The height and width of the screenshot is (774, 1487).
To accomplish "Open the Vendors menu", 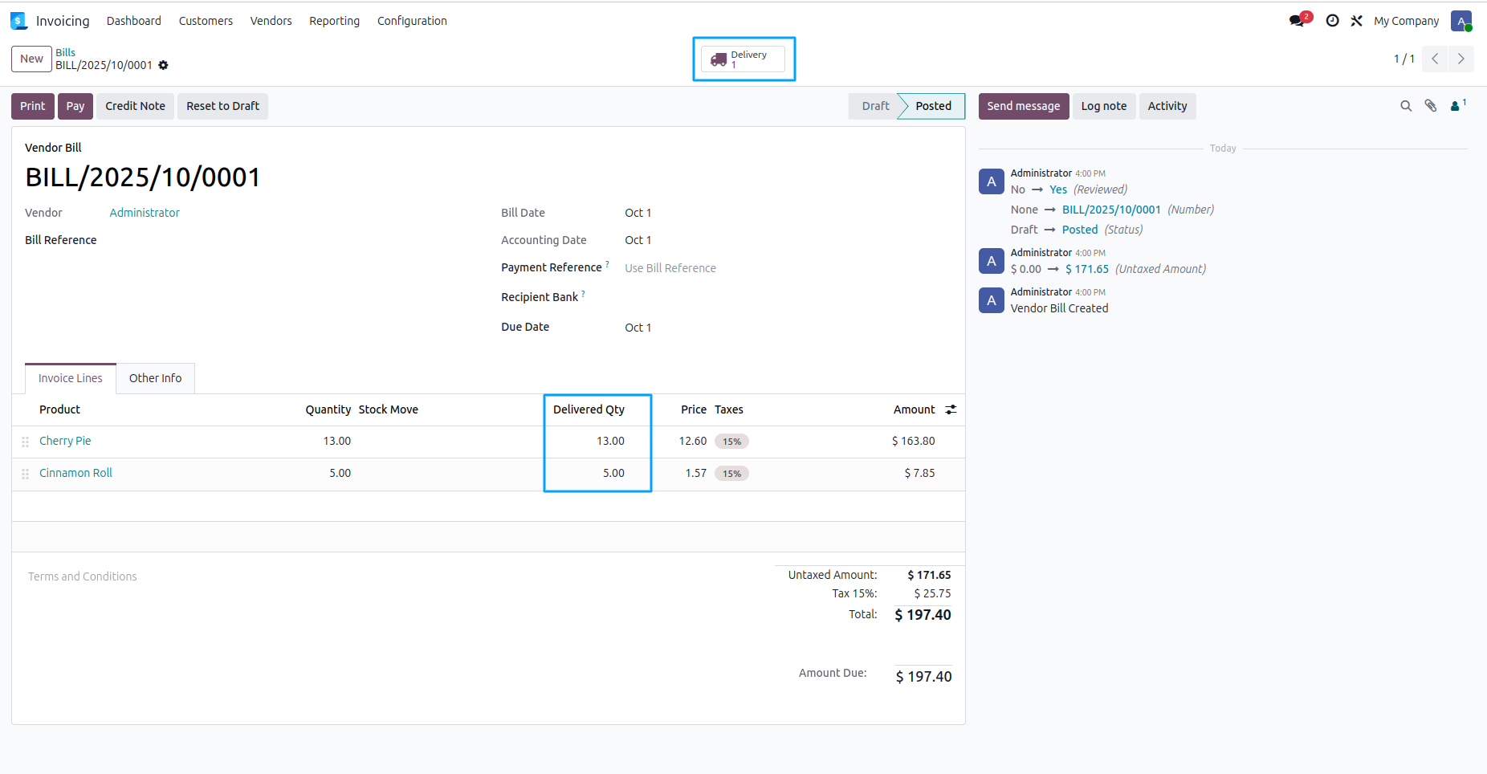I will (x=271, y=21).
